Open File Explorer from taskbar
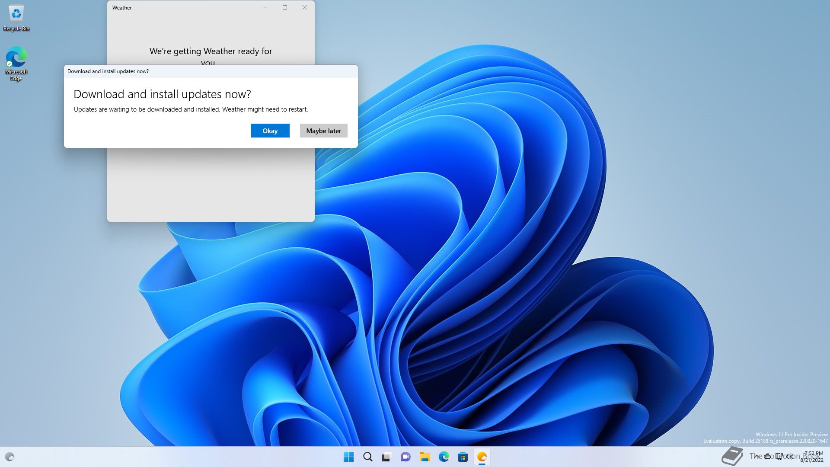This screenshot has width=830, height=467. coord(425,457)
